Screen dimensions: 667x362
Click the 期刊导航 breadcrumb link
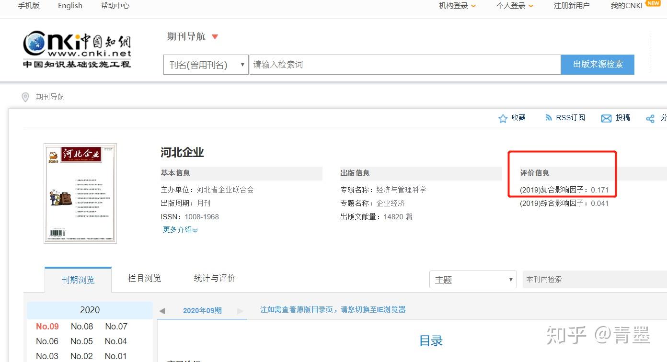[x=50, y=97]
